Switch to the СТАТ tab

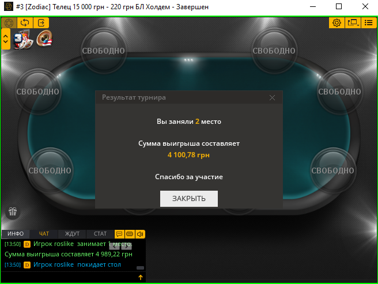pos(100,234)
